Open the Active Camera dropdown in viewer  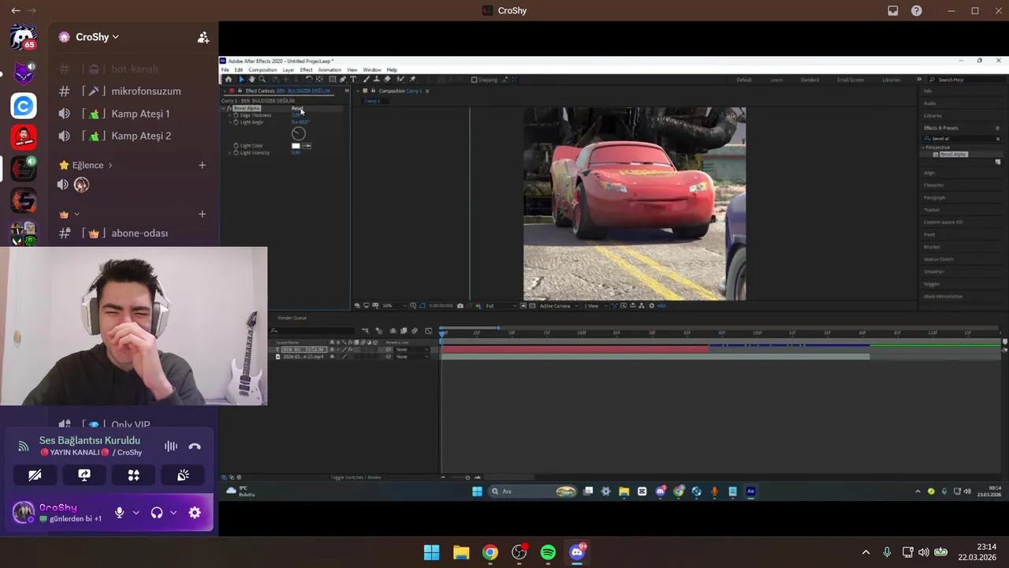557,305
